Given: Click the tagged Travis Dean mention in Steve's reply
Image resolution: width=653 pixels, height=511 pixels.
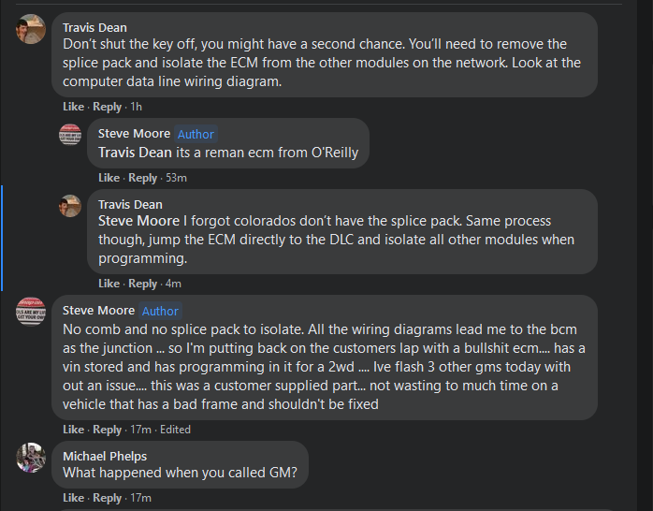Looking at the screenshot, I should tap(136, 153).
